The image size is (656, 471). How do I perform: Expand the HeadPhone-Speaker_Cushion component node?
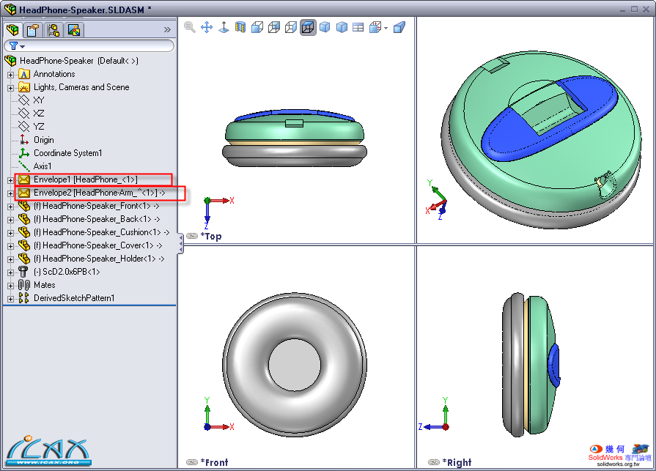(x=10, y=232)
